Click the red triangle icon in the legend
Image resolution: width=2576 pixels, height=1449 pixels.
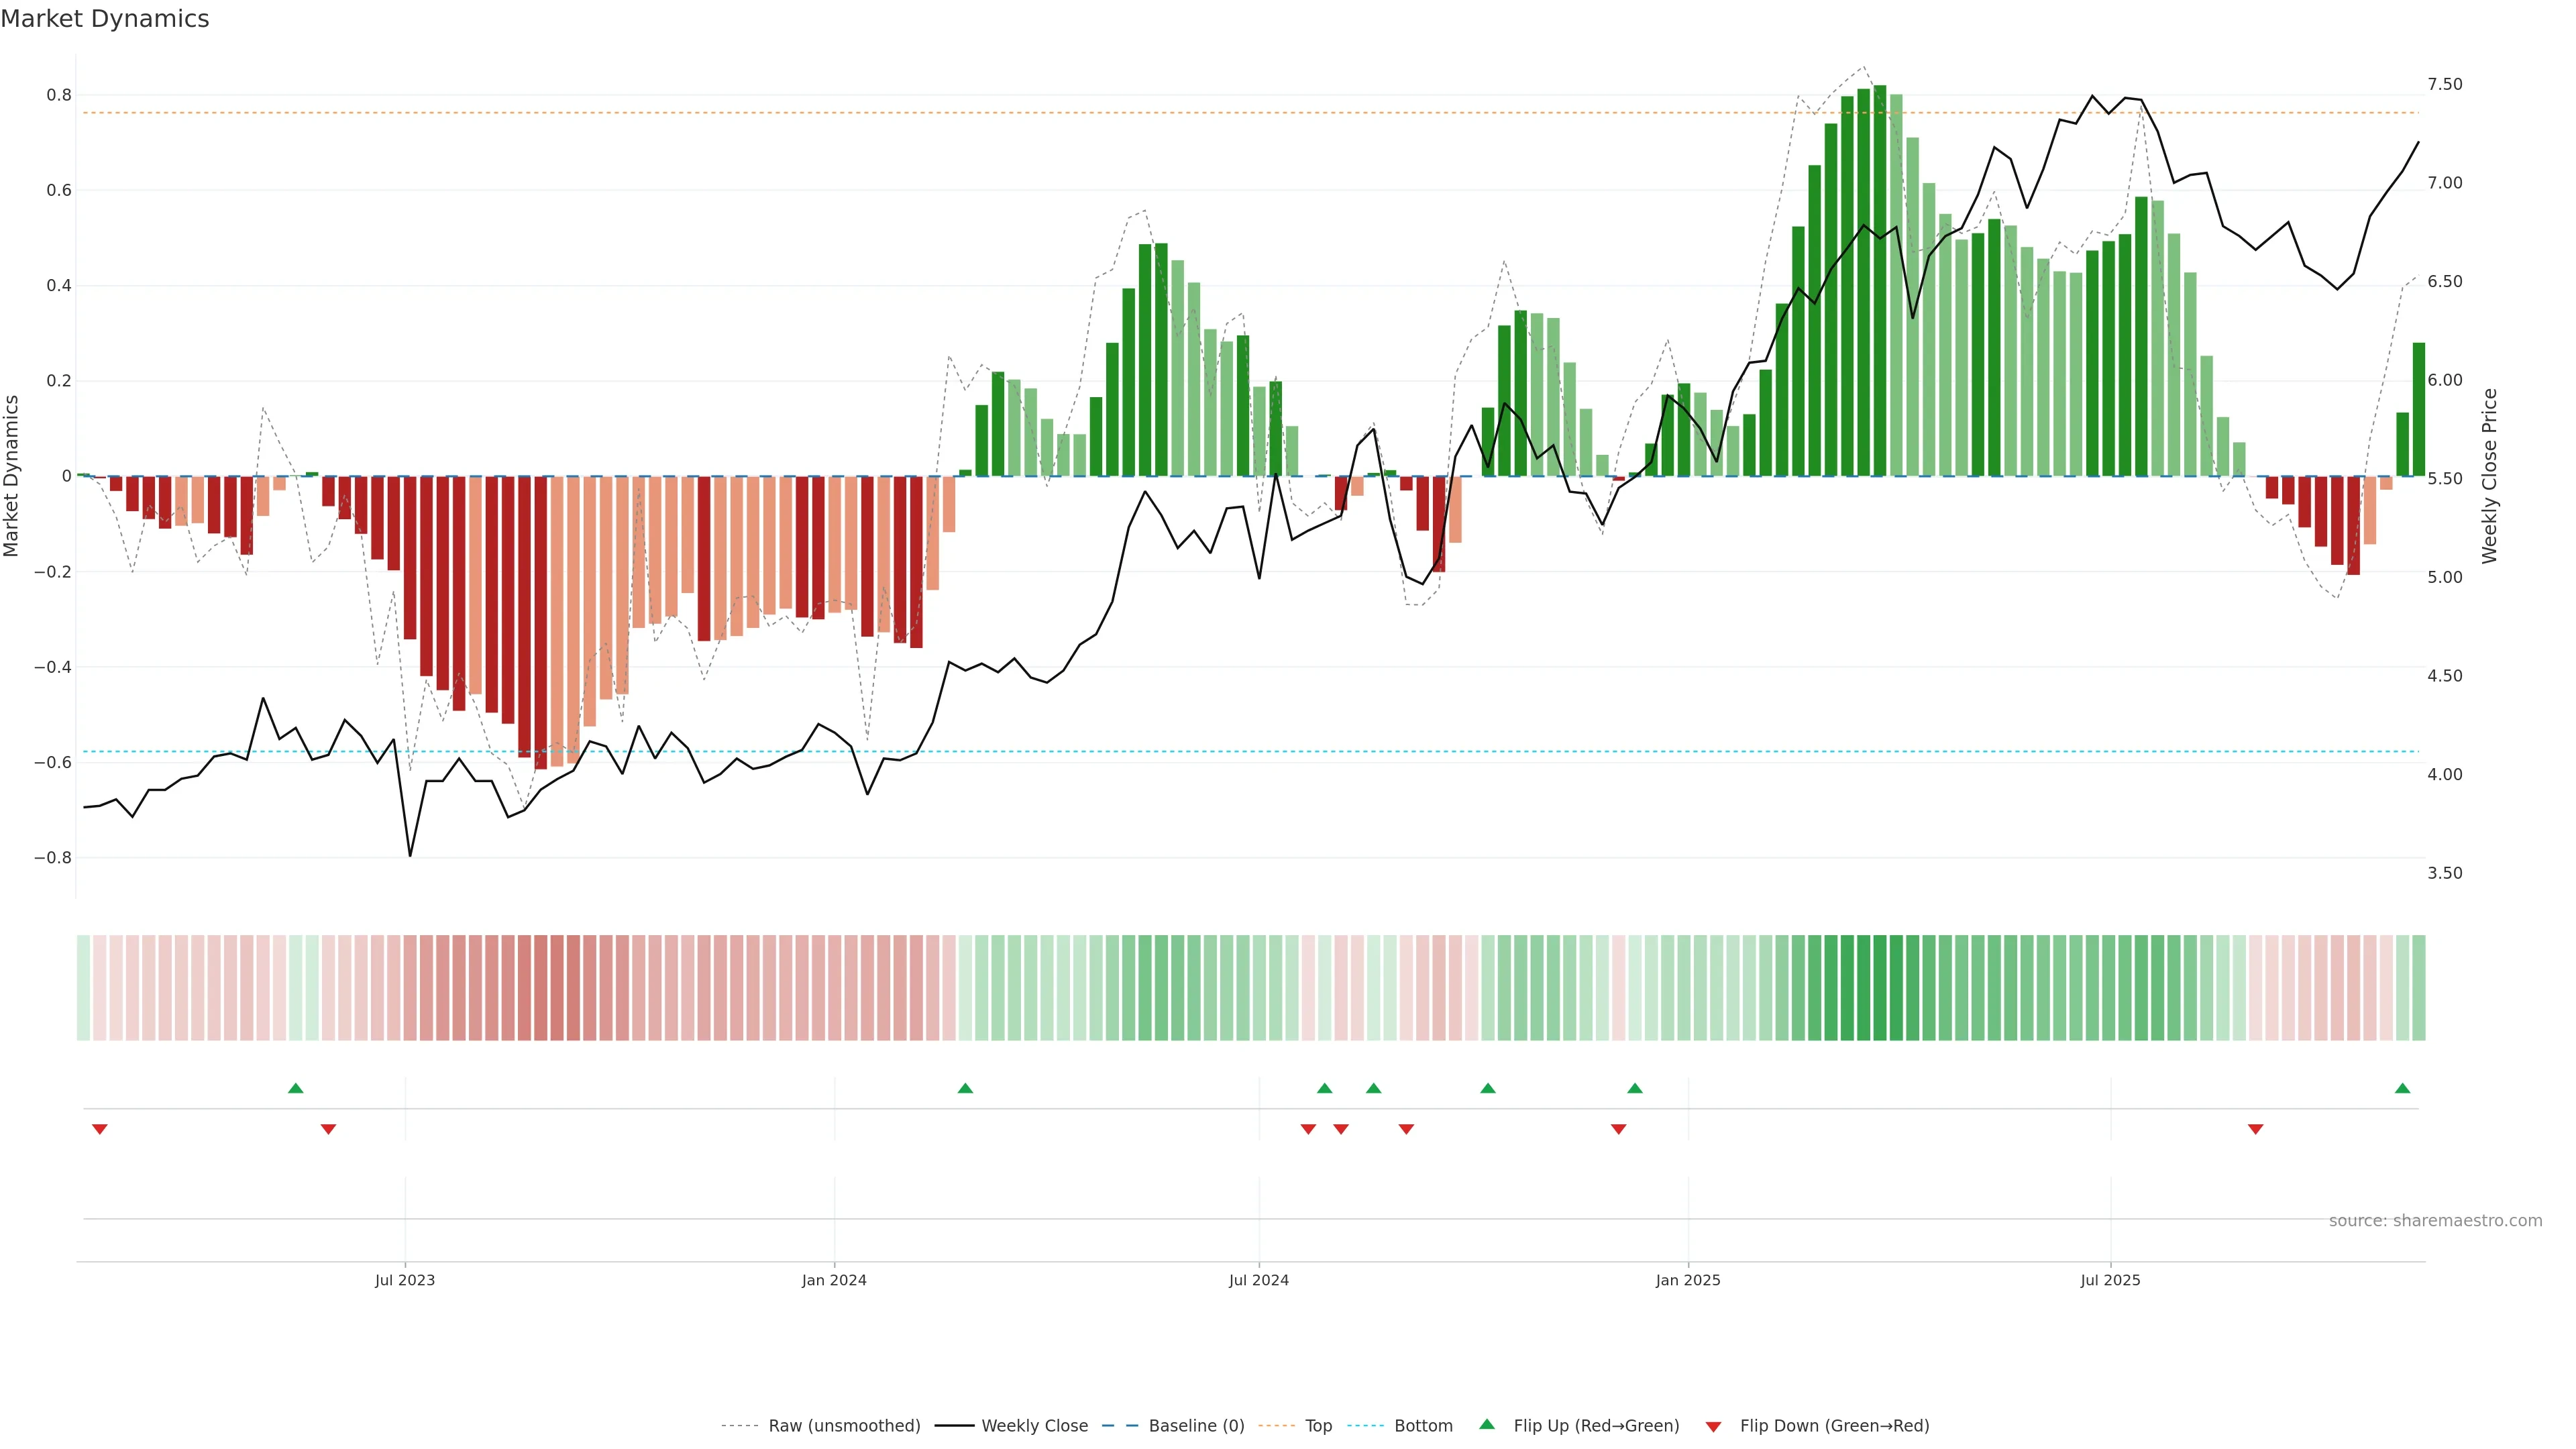click(x=1713, y=1426)
